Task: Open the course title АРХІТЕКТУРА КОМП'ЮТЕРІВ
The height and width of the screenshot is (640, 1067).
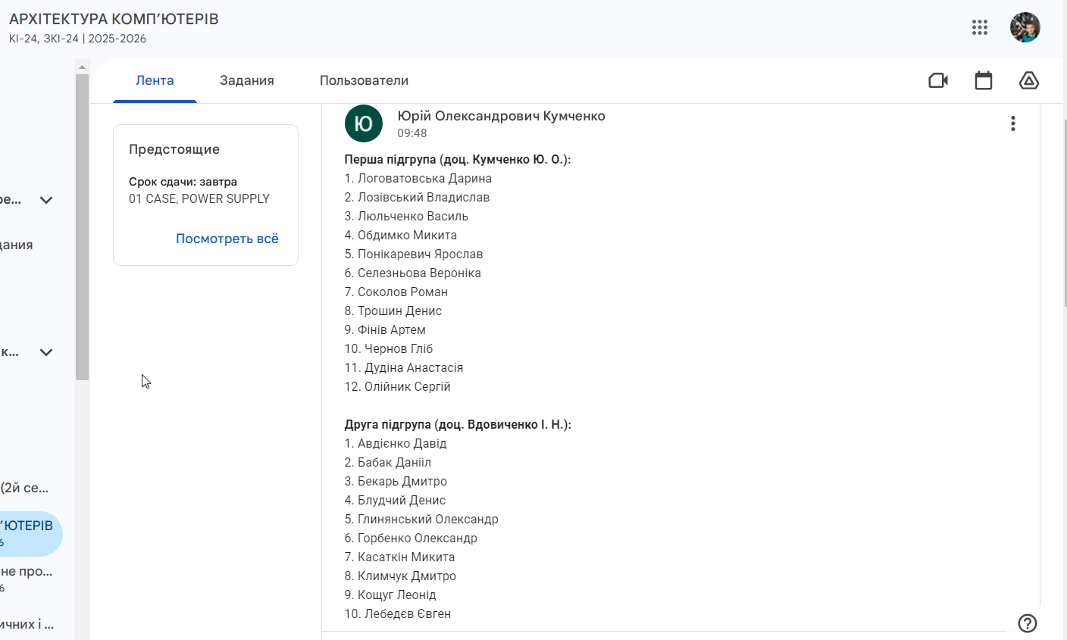Action: point(114,19)
